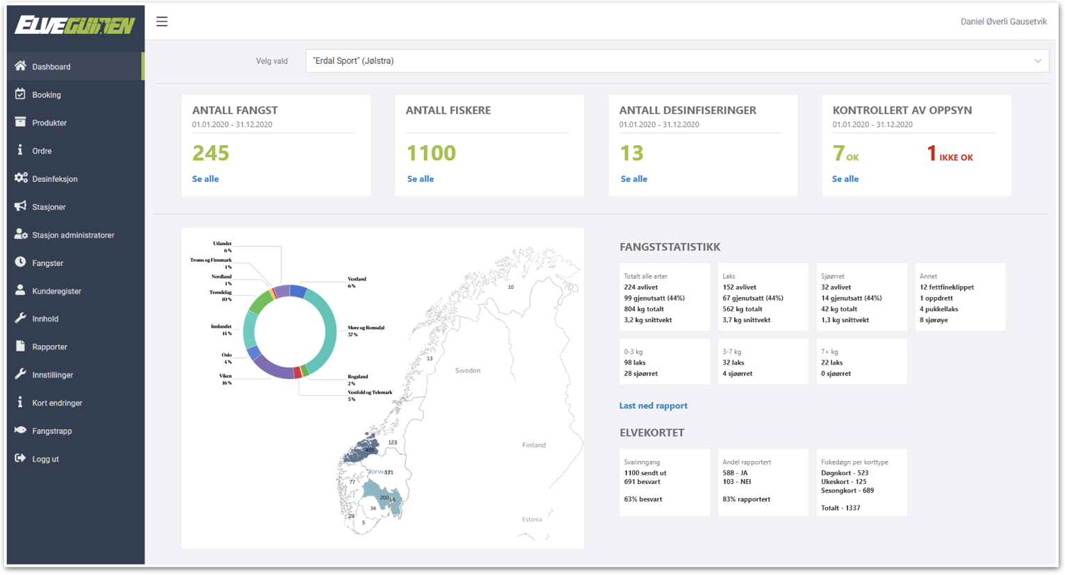Open Produkter menu entry
The height and width of the screenshot is (575, 1065).
tap(74, 123)
